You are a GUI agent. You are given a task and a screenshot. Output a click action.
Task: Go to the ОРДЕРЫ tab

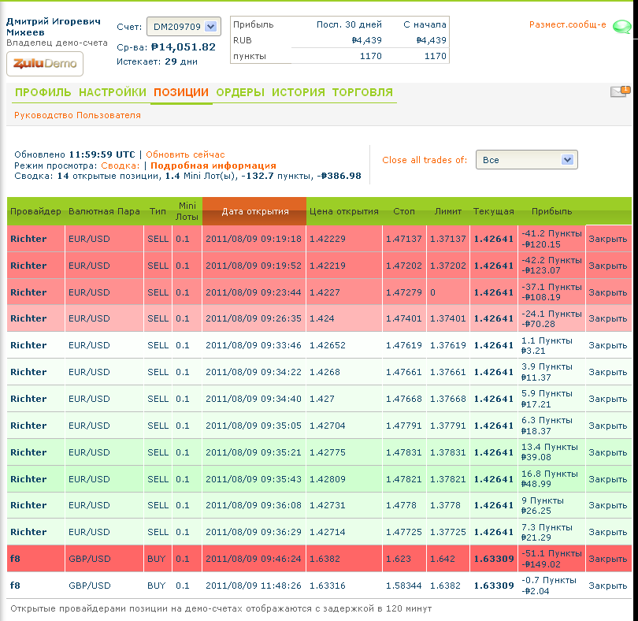pyautogui.click(x=240, y=92)
